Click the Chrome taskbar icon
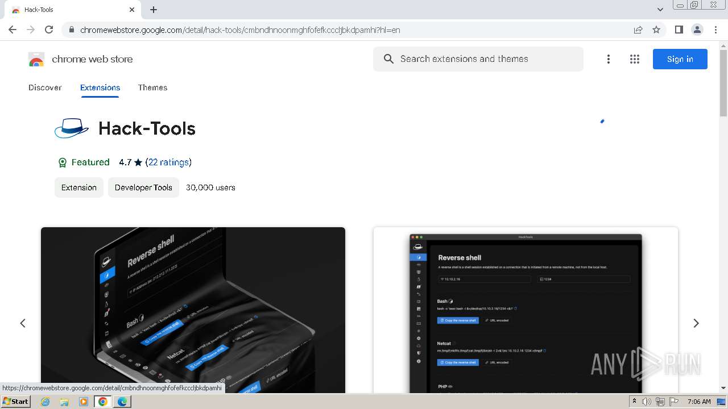Screen dimensions: 728x409 click(103, 402)
